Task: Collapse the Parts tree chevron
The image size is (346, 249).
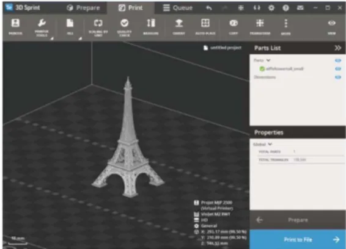Action: pyautogui.click(x=268, y=60)
